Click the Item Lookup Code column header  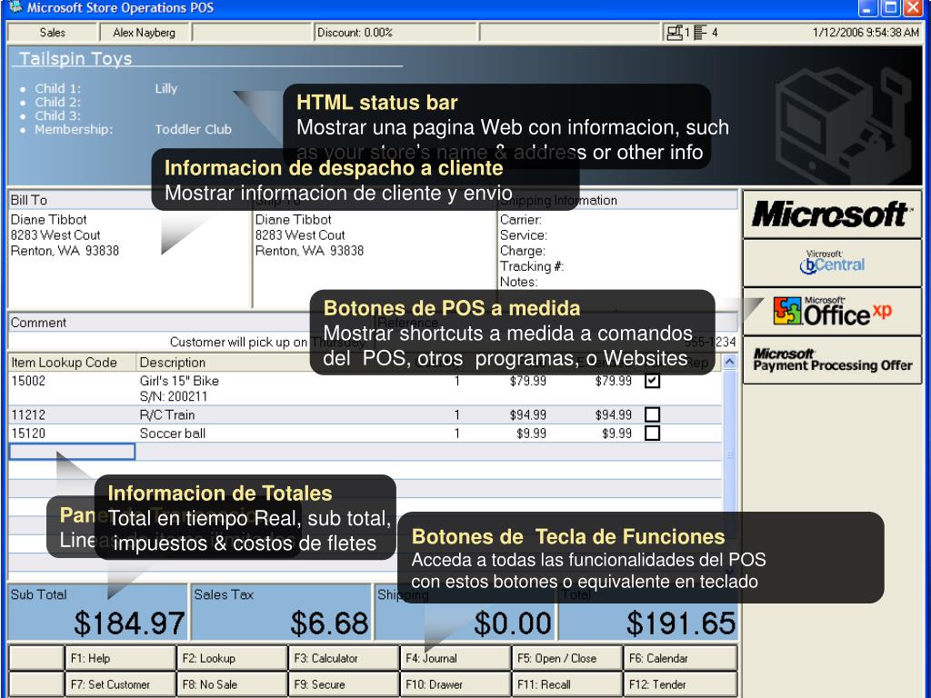point(71,362)
